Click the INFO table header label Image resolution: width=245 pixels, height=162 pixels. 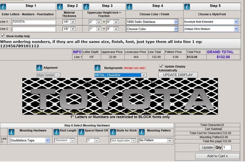click(77, 52)
